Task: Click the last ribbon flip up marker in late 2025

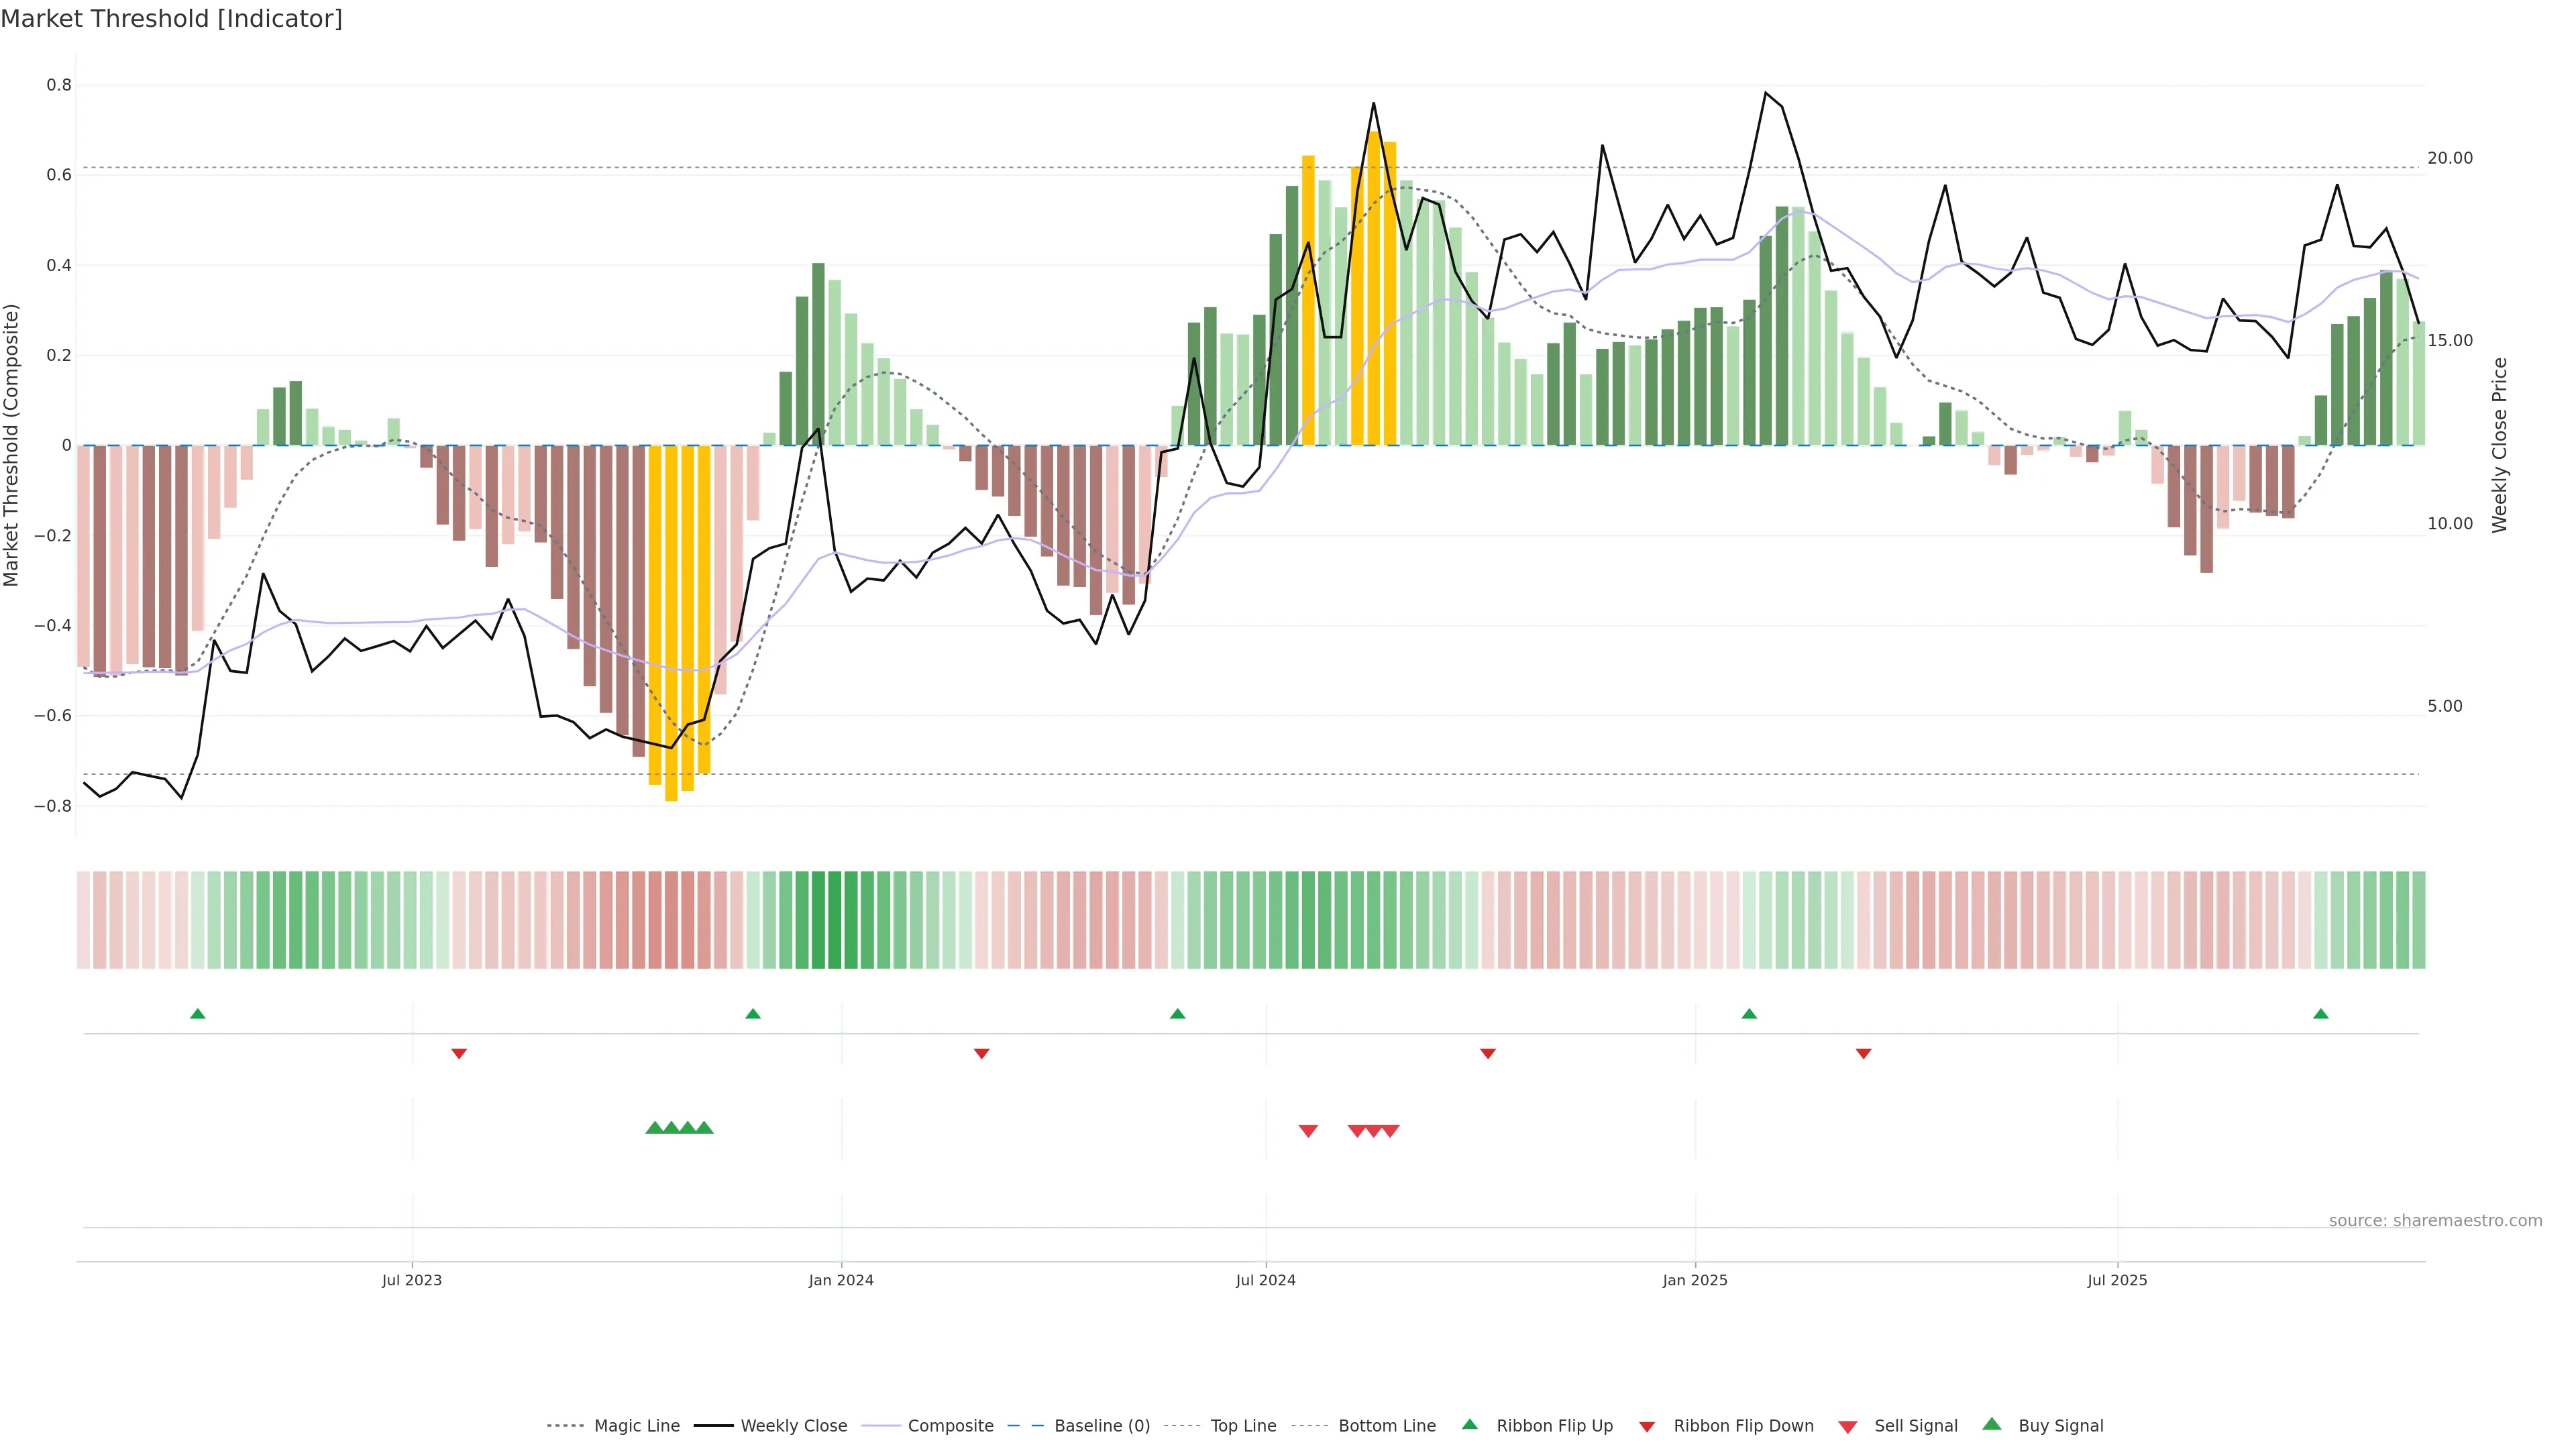Action: 2321,1014
